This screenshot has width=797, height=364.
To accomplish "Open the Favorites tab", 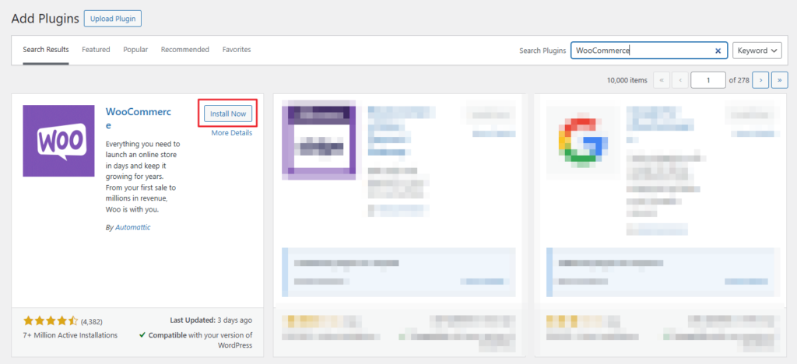I will coord(237,50).
